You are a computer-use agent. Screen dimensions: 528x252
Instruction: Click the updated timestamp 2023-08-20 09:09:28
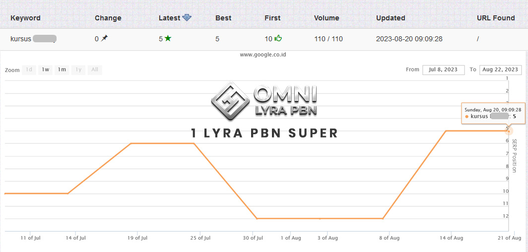tap(409, 39)
